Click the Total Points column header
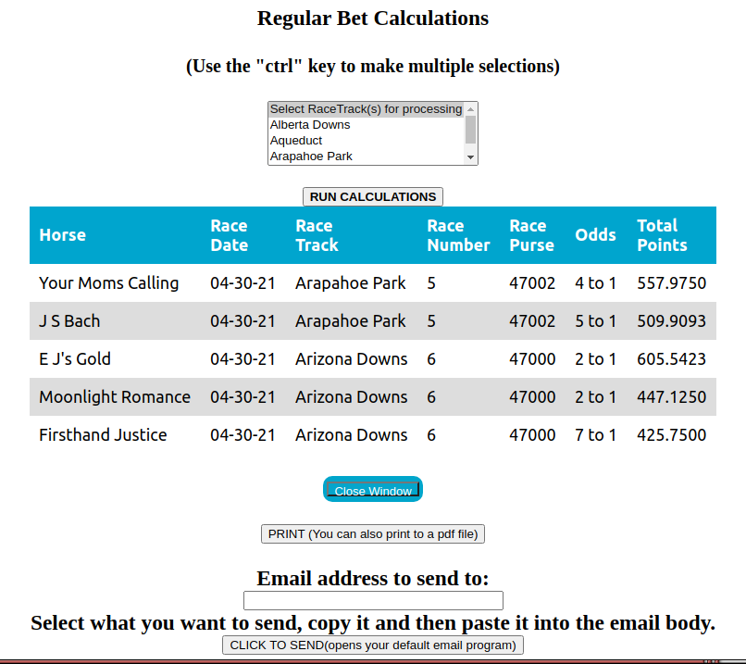746x664 pixels. point(662,235)
